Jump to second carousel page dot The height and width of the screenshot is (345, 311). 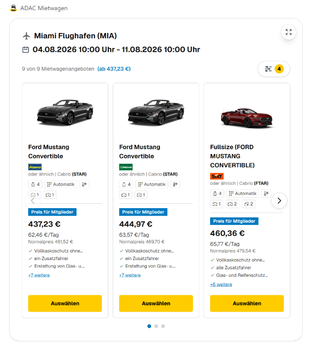(156, 326)
